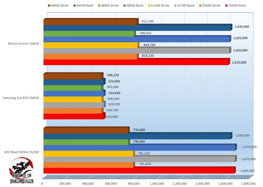This screenshot has height=187, width=263.
Task: Select WD Black's yellow 512KB Write bar
Action: coord(88,154)
